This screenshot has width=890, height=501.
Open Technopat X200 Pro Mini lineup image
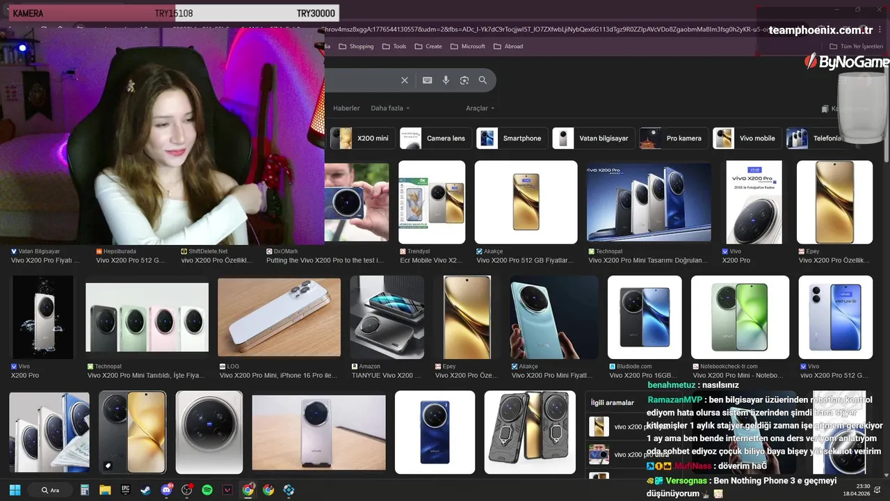click(649, 202)
